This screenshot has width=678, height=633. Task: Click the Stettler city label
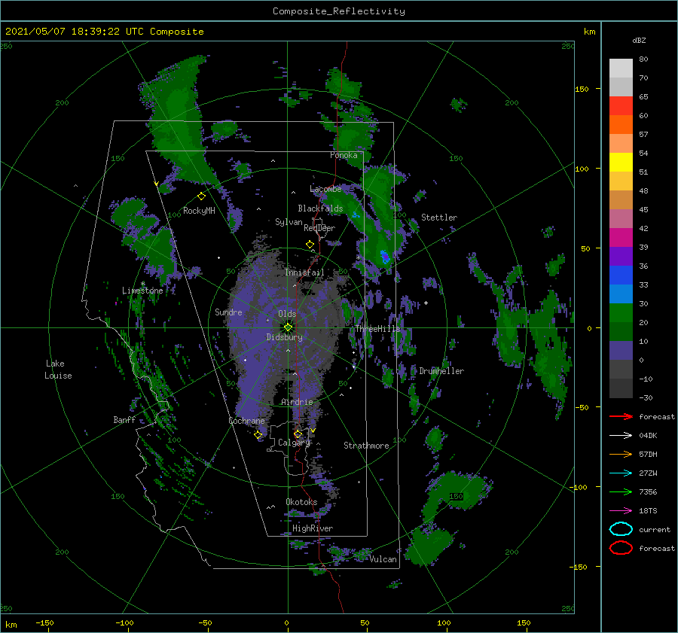[x=439, y=218]
